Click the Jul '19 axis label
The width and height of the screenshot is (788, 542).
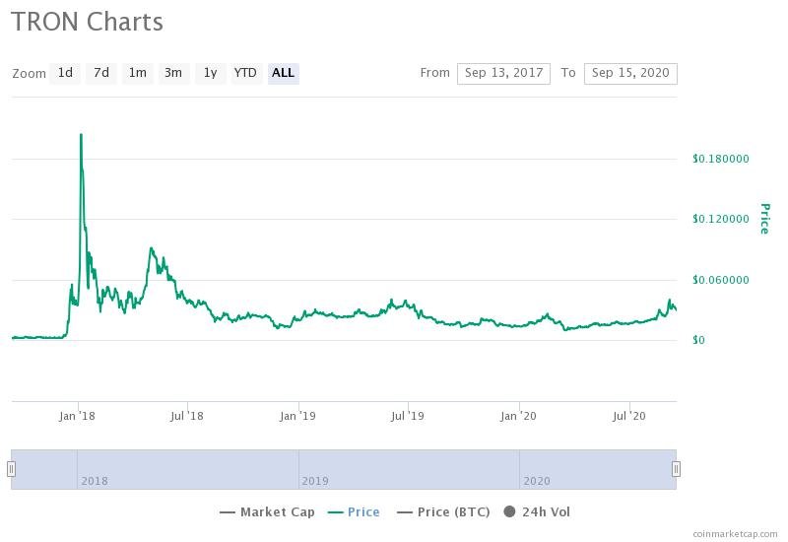click(x=408, y=416)
